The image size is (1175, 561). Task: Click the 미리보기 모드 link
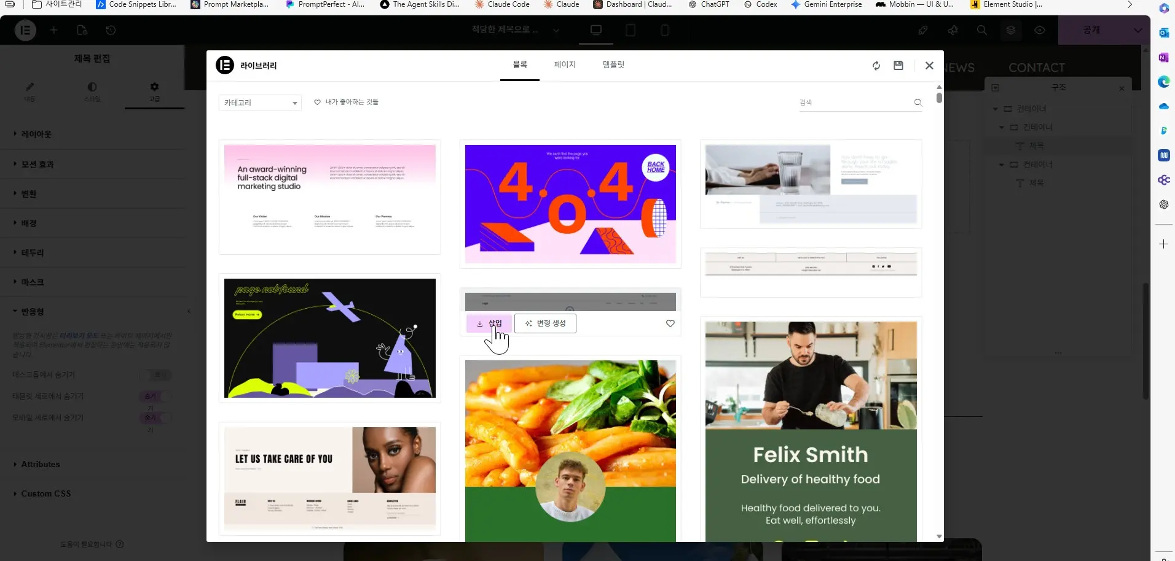point(79,336)
